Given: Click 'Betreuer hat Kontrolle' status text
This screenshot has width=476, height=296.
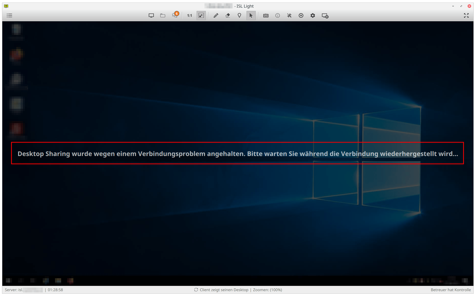Looking at the screenshot, I should click(451, 290).
